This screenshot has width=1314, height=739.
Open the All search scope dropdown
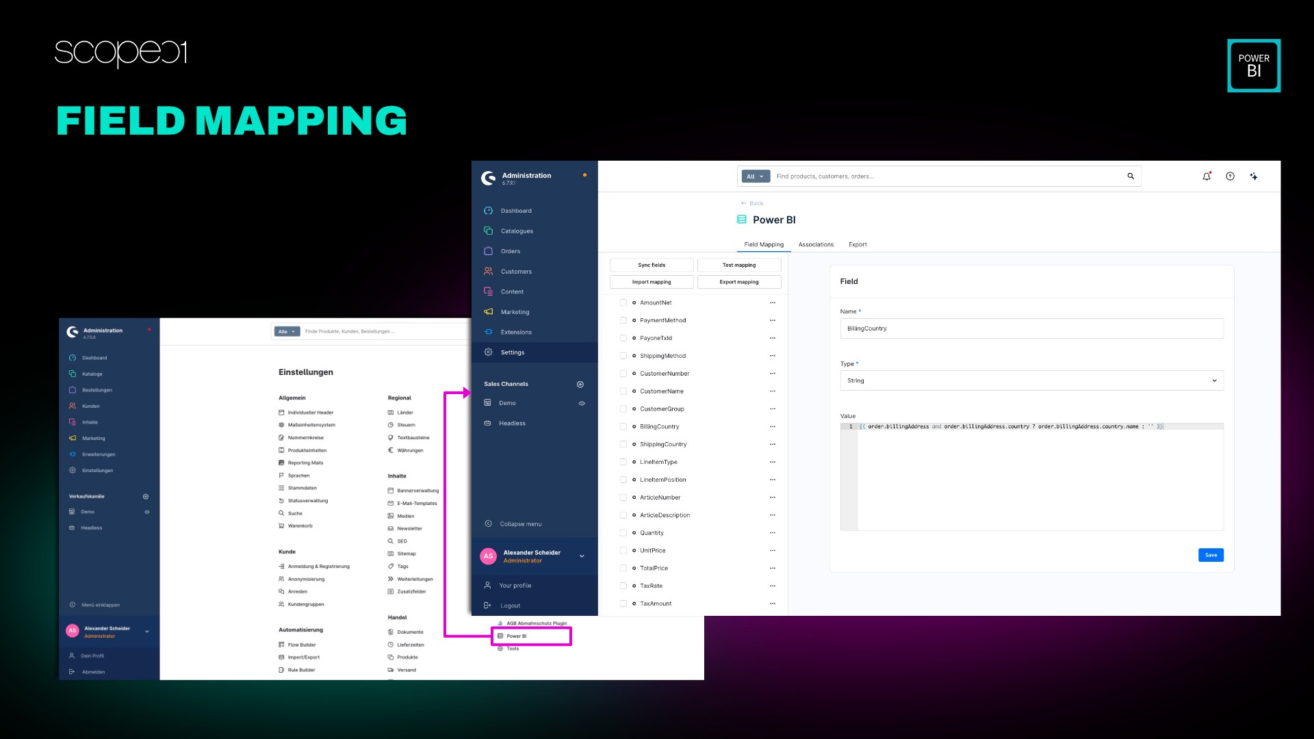tap(756, 177)
